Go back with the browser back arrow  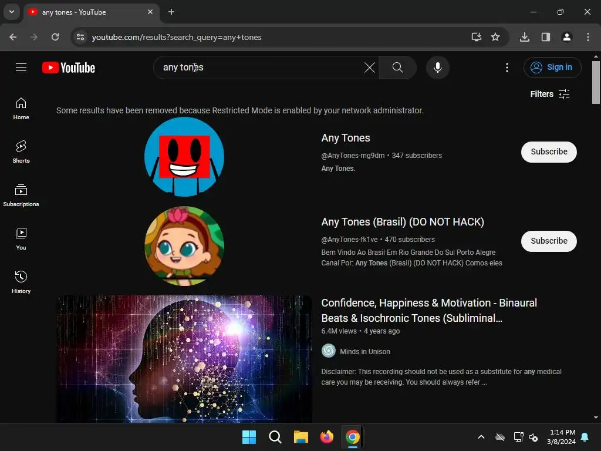pos(13,37)
